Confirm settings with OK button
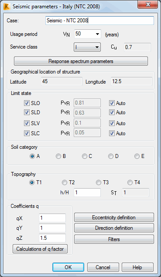The image size is (161, 277). pyautogui.click(x=68, y=267)
